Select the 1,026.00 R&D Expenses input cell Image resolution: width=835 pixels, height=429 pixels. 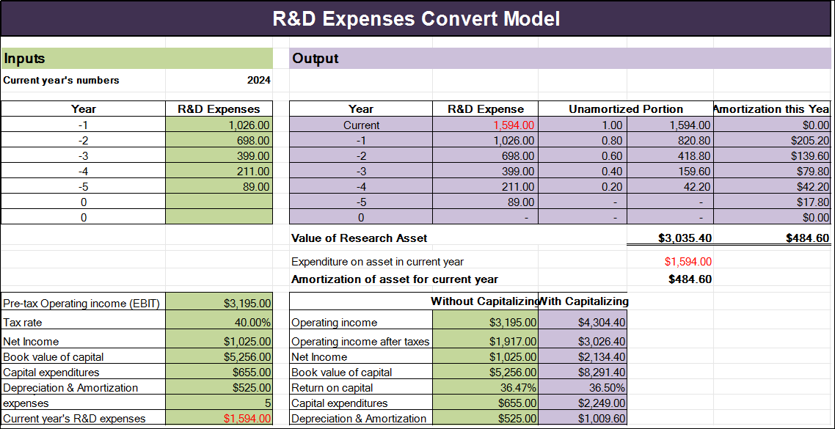[219, 125]
